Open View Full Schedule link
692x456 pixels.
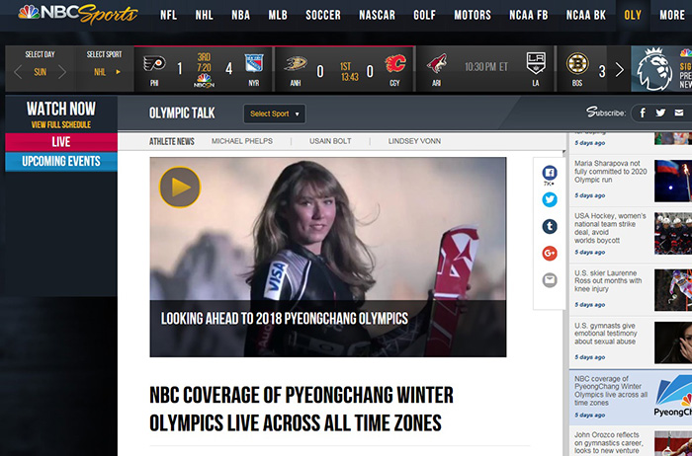point(61,124)
